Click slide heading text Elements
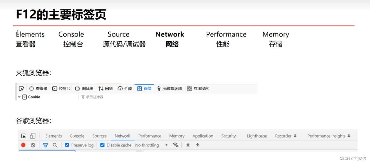Image resolution: width=370 pixels, height=163 pixels. 30,34
